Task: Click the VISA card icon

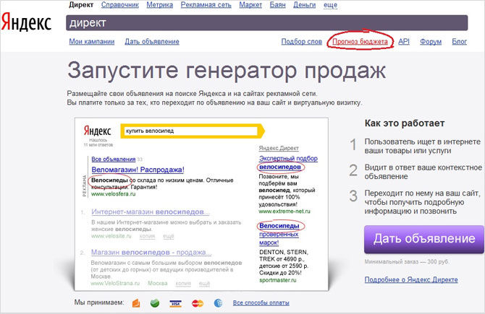Action: coord(174,302)
